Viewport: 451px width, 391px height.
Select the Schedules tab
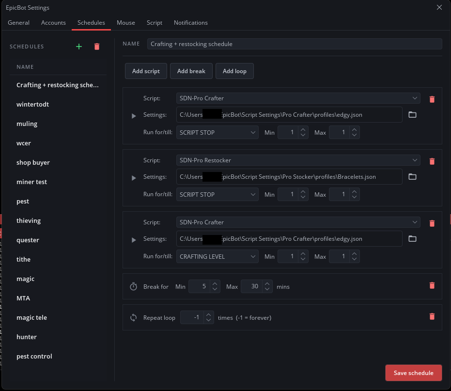point(91,23)
